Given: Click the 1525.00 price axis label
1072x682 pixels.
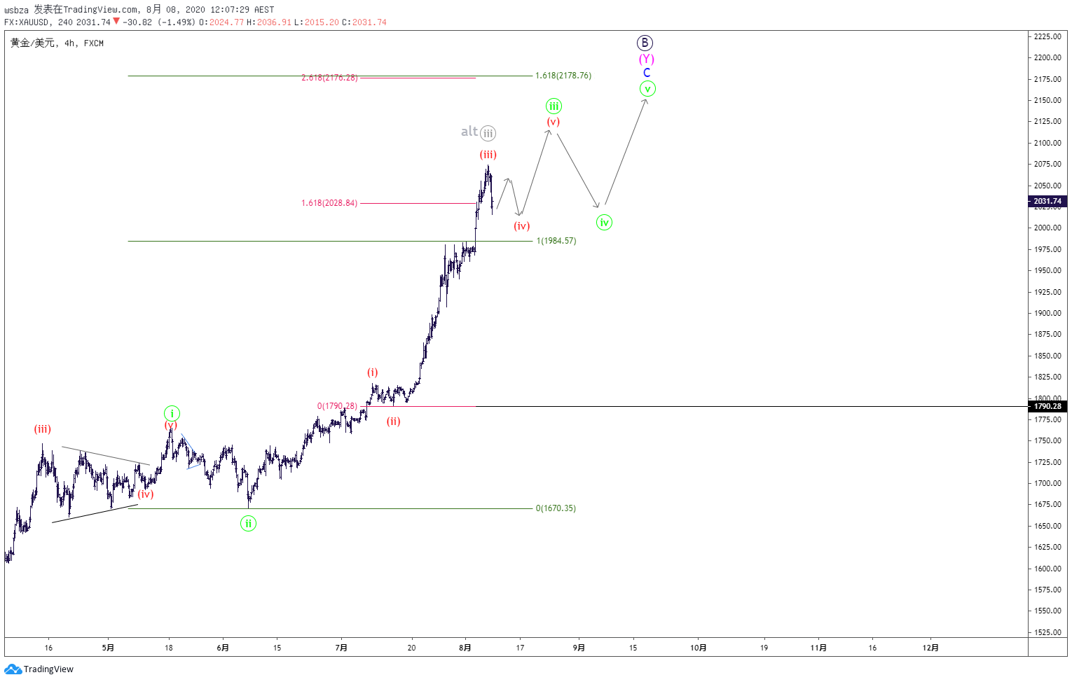Looking at the screenshot, I should tap(1047, 632).
